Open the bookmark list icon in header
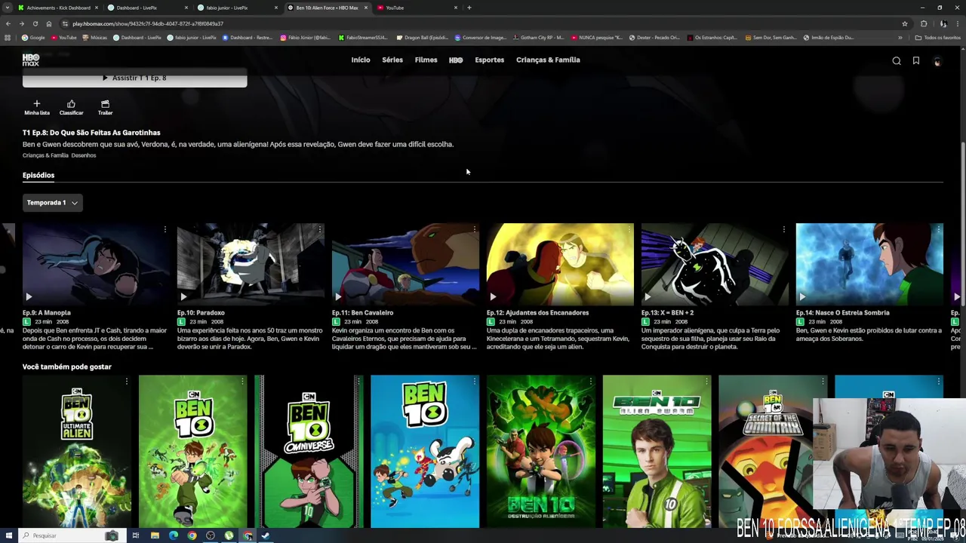Viewport: 966px width, 543px height. tap(916, 61)
